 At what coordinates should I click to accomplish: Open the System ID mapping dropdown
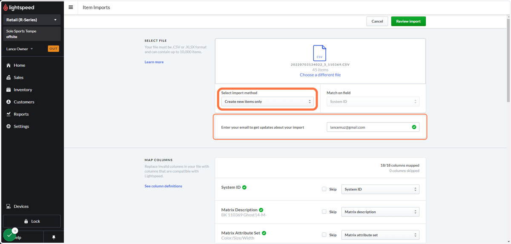click(380, 189)
